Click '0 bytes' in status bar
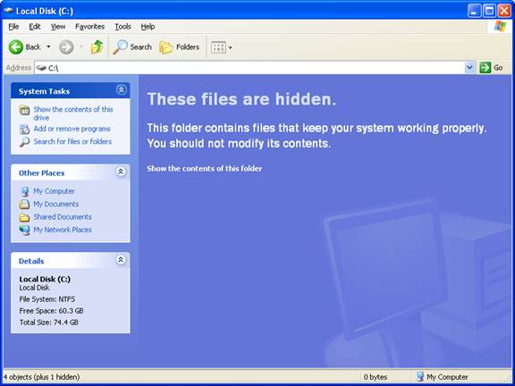The height and width of the screenshot is (386, 515). coord(376,377)
